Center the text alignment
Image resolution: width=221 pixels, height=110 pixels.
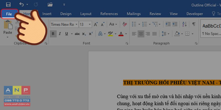141,34
